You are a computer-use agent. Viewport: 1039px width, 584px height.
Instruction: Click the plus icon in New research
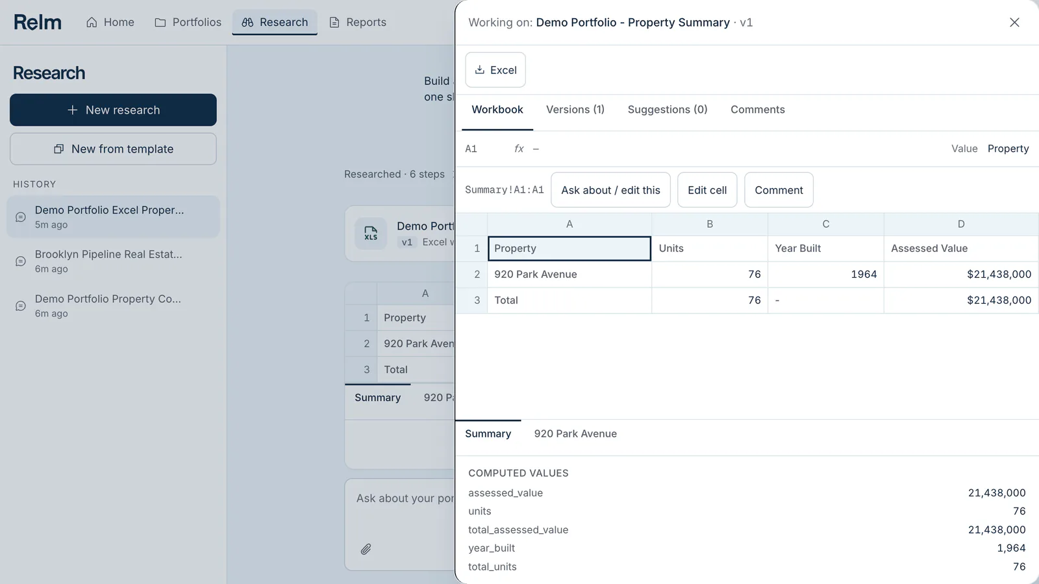(x=73, y=110)
